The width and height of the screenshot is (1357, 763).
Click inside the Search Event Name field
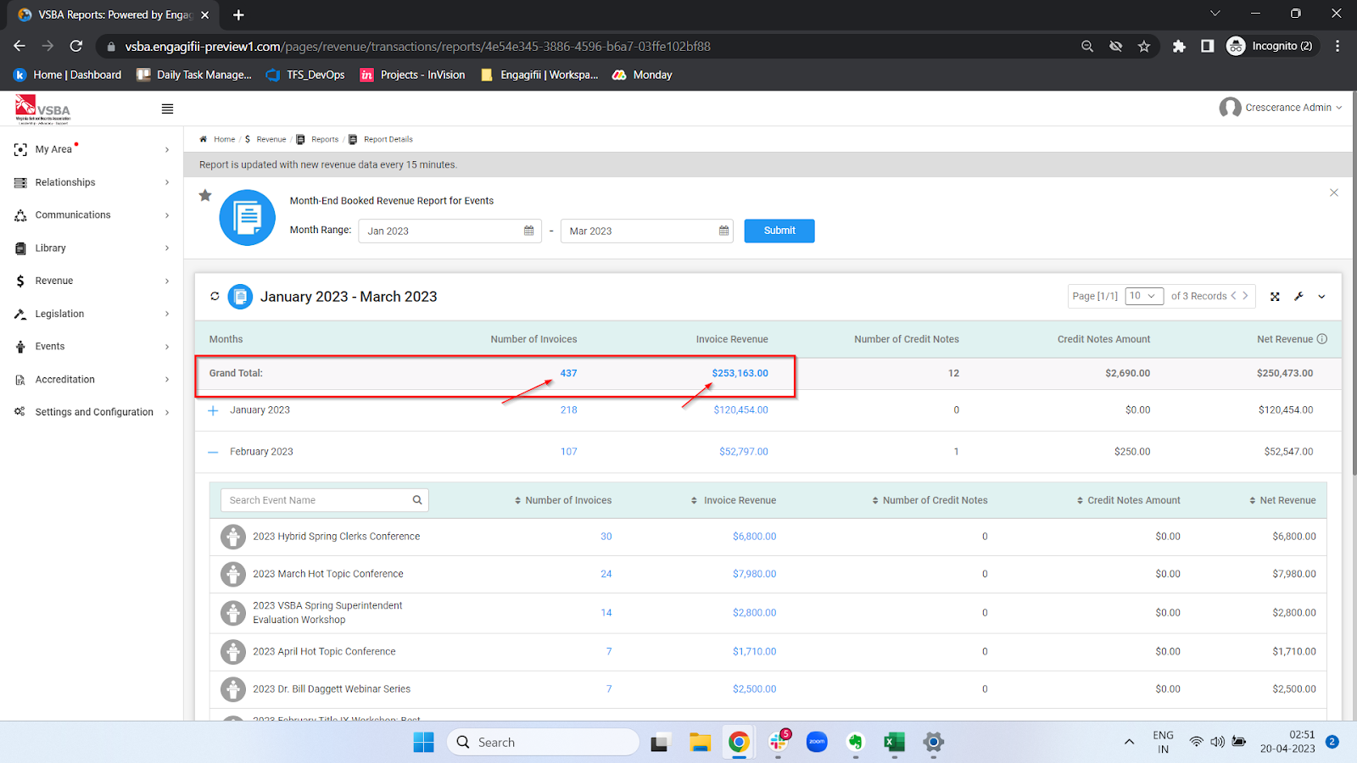pyautogui.click(x=314, y=499)
